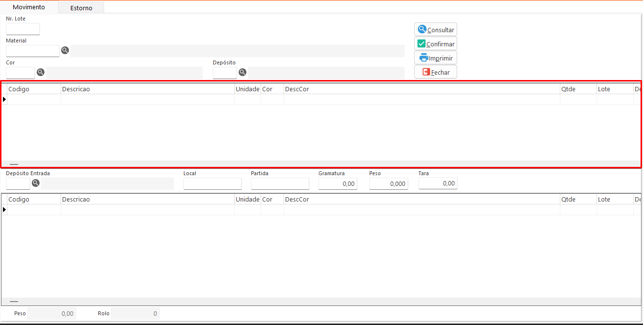643x325 pixels.
Task: Click the Material lookup magnifier icon
Action: click(65, 50)
